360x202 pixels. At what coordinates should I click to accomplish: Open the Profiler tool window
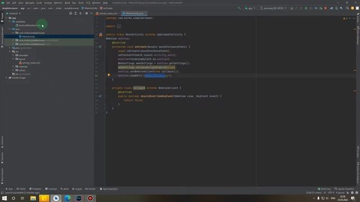(x=90, y=189)
